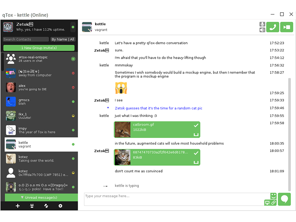Select the alex contact
296x222 pixels.
39,87
